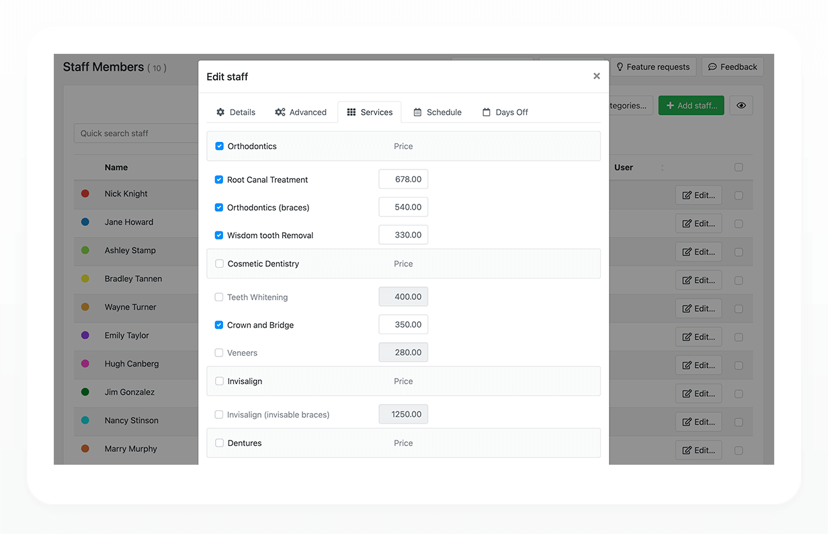Sort by the Name column header
This screenshot has height=534, width=828.
[x=116, y=167]
